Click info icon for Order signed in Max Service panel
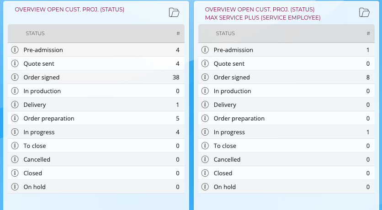Viewport: 382px width, 210px height. click(x=205, y=77)
